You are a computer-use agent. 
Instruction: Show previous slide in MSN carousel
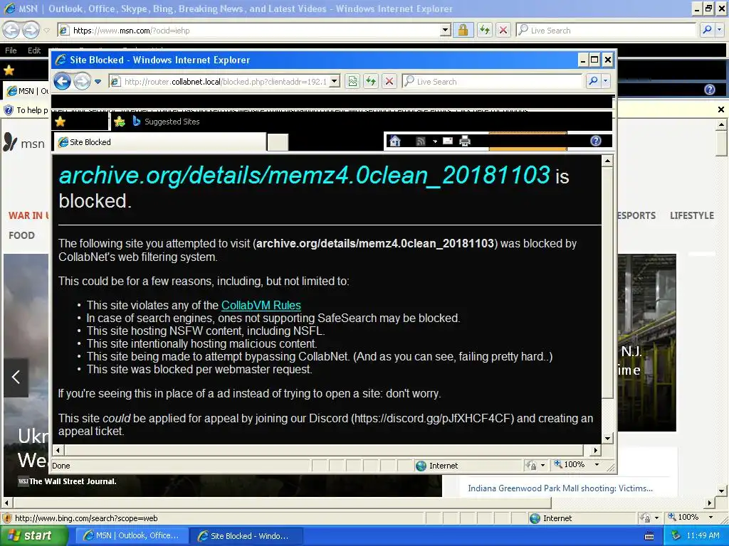(x=16, y=377)
